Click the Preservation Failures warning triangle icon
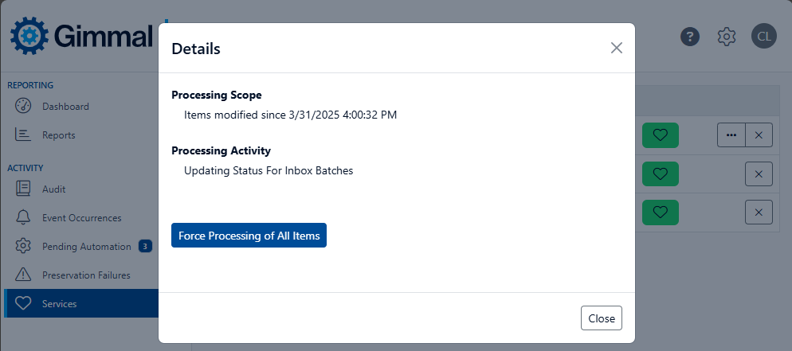Viewport: 792px width, 351px height. pos(23,275)
